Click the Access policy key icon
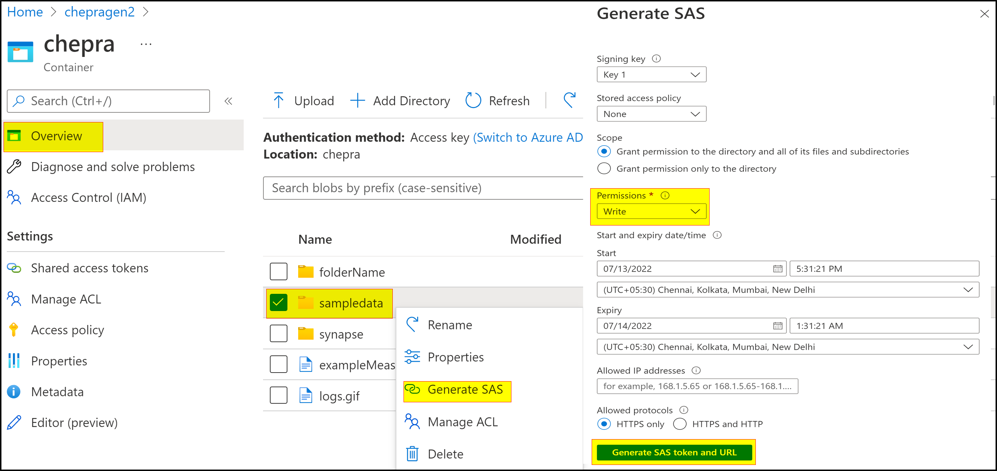The width and height of the screenshot is (997, 471). [14, 330]
